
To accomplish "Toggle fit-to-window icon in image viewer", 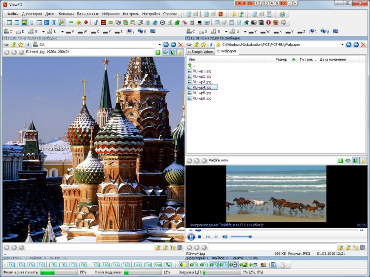I will pyautogui.click(x=165, y=52).
